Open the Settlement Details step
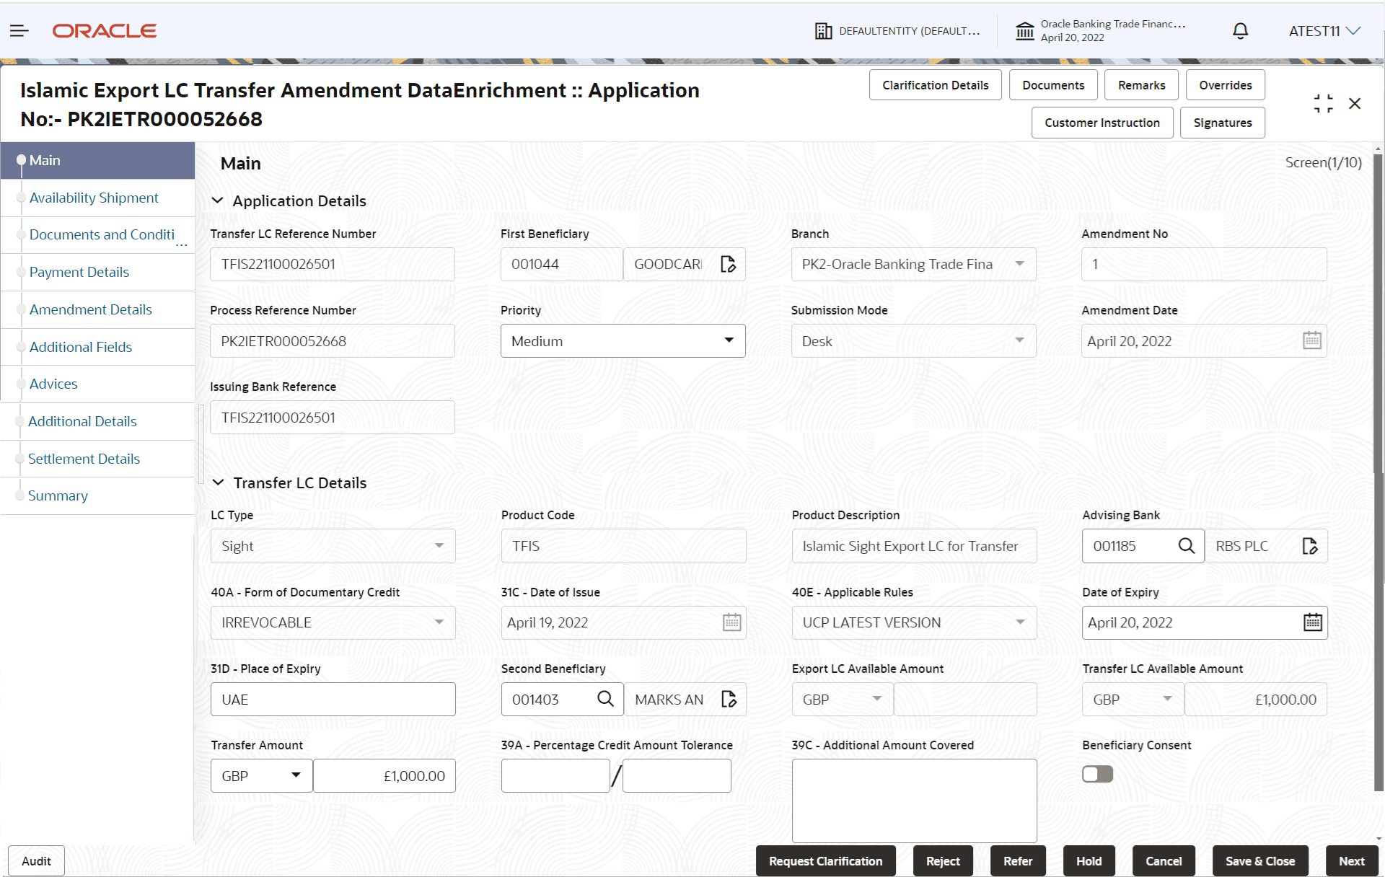Screen dimensions: 1385x877 click(x=84, y=459)
